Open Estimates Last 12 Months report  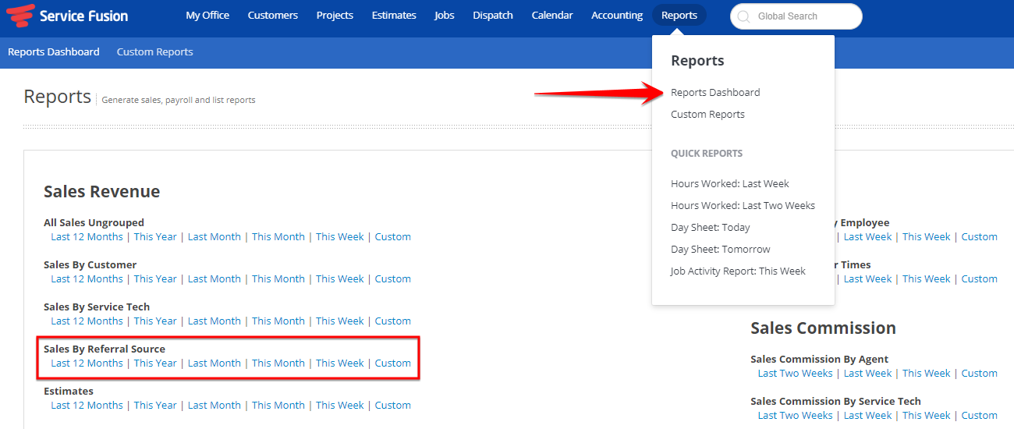(87, 406)
